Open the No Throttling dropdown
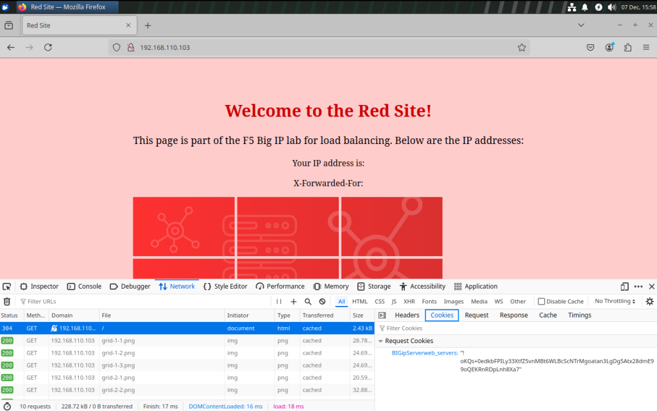The width and height of the screenshot is (657, 411). point(615,302)
